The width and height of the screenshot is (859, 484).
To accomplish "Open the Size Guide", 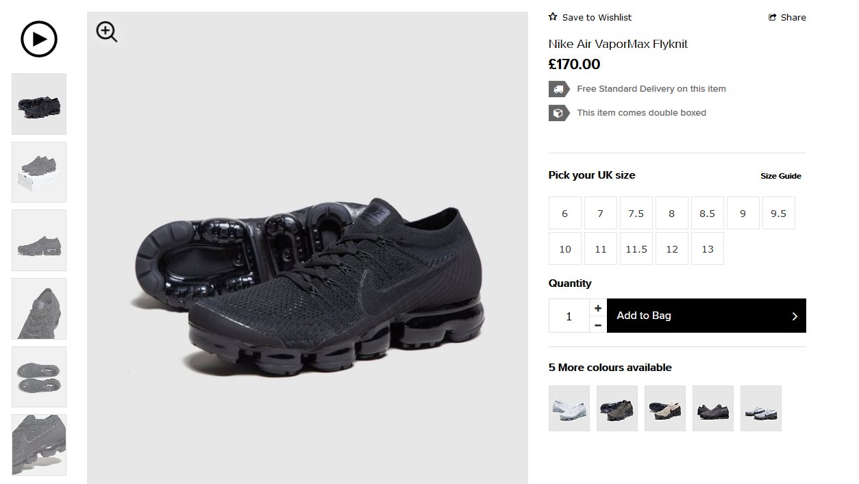I will click(781, 176).
